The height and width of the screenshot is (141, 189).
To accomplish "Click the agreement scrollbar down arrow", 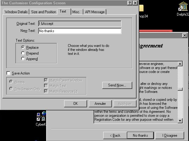I will (x=180, y=121).
